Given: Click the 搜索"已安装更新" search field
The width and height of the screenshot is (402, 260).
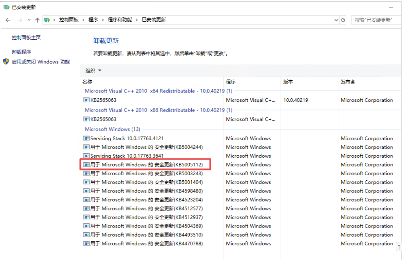Looking at the screenshot, I should click(375, 20).
